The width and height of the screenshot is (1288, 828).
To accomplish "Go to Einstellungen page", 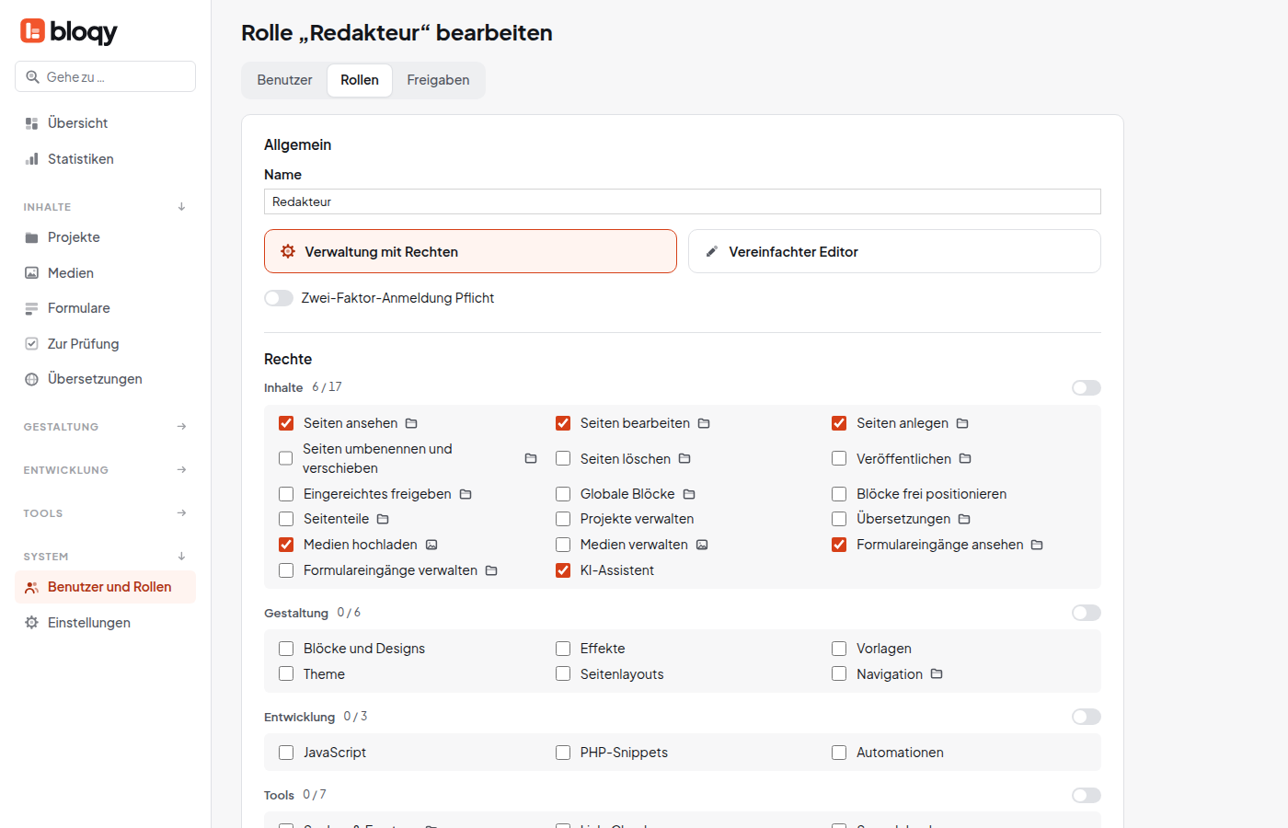I will click(x=105, y=623).
